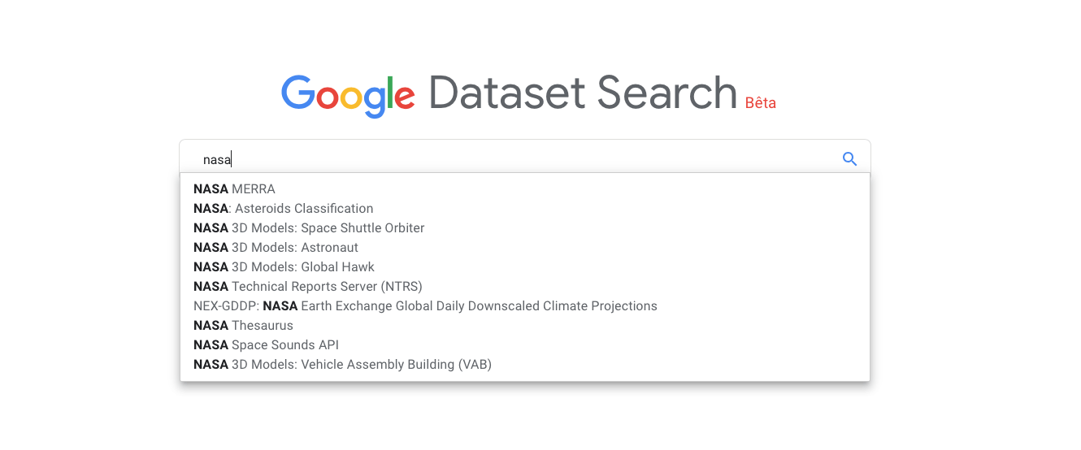This screenshot has width=1081, height=450.
Task: Click the multicolored Google logo
Action: click(348, 96)
